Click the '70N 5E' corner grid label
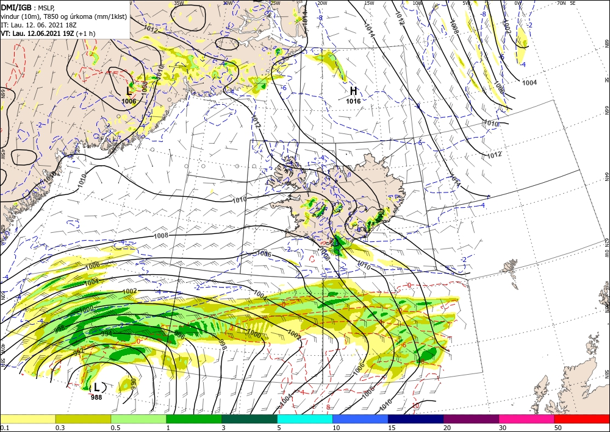The width and height of the screenshot is (610, 432). pos(566,3)
